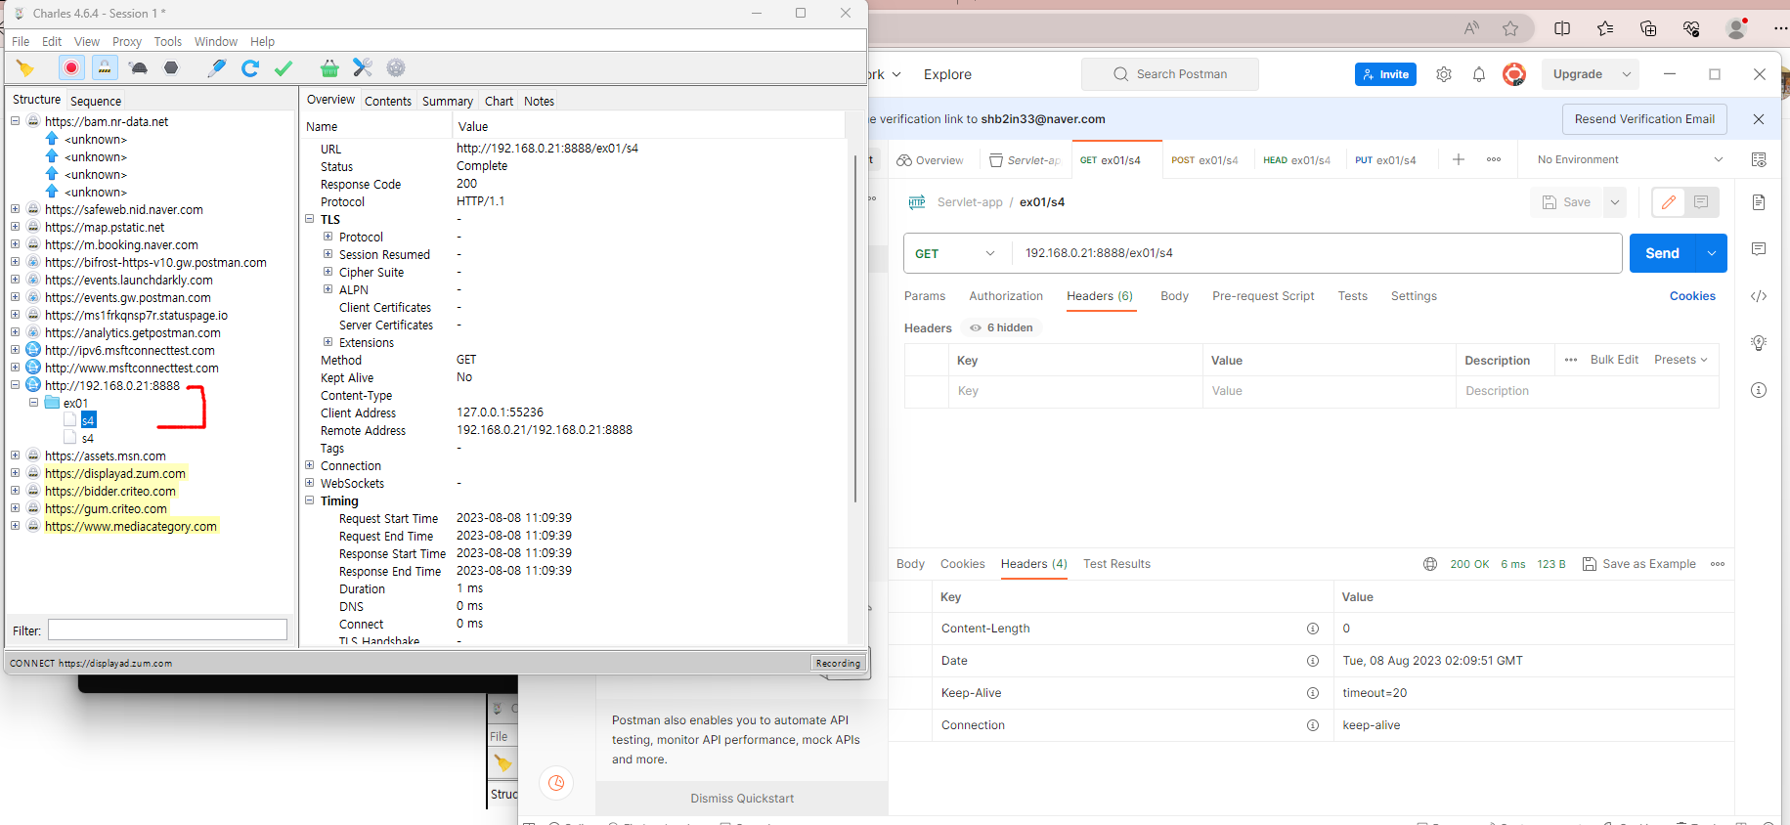The height and width of the screenshot is (825, 1790).
Task: Open the Tools menu in Charles
Action: 168,41
